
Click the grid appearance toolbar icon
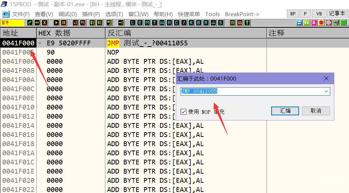pyautogui.click(x=240, y=23)
